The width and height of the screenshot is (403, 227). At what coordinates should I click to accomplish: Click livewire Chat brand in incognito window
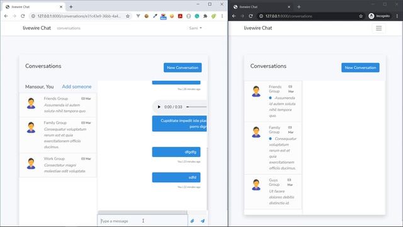258,28
